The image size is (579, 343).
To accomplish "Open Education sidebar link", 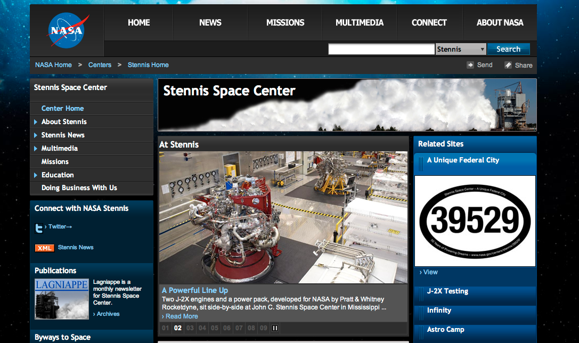I will [x=58, y=175].
